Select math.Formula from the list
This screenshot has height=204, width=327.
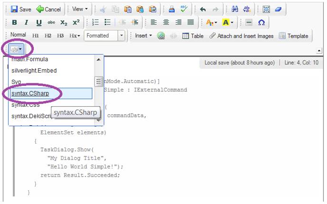(29, 59)
